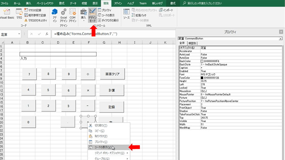
Task: Click the Add-ins hexagon icon
Action: click(x=54, y=12)
